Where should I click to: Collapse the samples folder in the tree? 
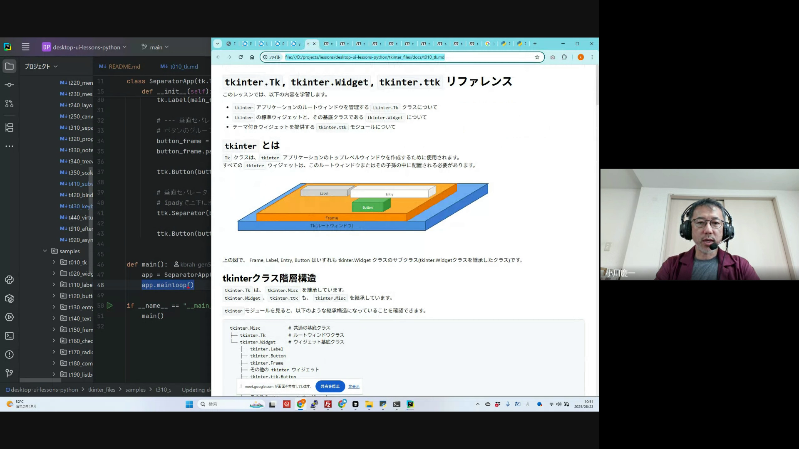(45, 251)
